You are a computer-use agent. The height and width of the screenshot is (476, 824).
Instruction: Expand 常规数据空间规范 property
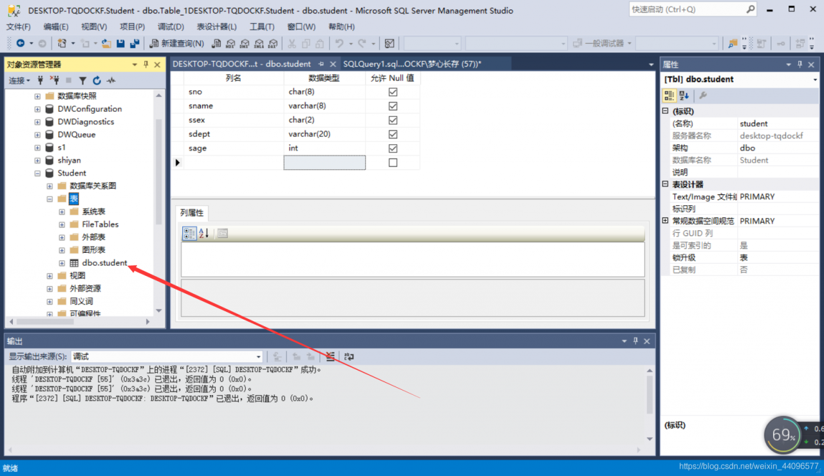(x=666, y=221)
